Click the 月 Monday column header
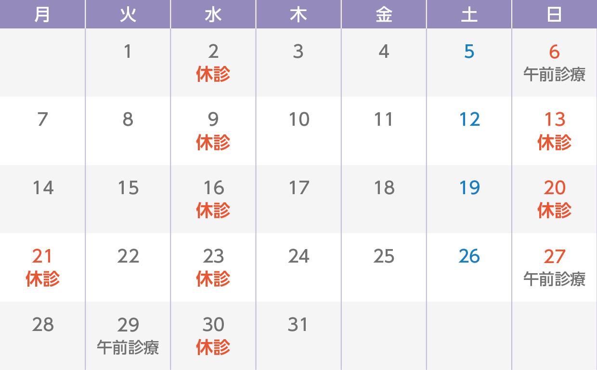The height and width of the screenshot is (370, 597). click(x=42, y=14)
